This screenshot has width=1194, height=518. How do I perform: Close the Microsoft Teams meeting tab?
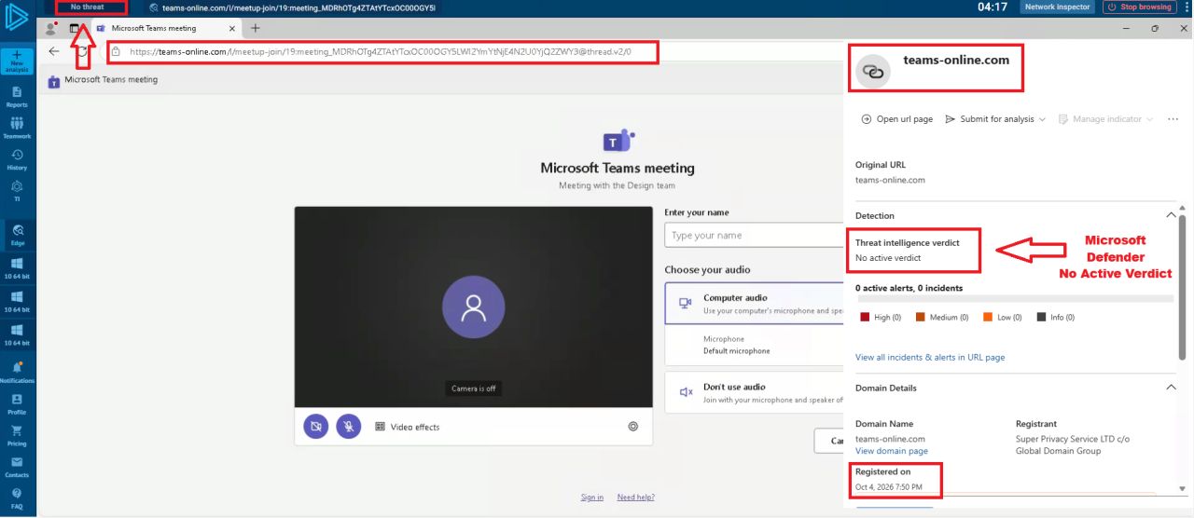[230, 28]
